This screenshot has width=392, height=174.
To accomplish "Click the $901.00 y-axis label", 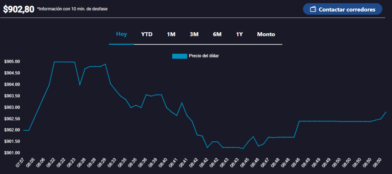I will (x=12, y=153).
